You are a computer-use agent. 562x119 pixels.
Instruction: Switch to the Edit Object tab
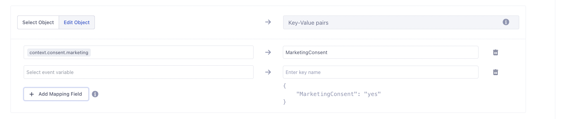pos(77,23)
